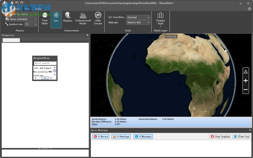Toggle the Shadow display
253x158 pixels.
tap(68, 17)
